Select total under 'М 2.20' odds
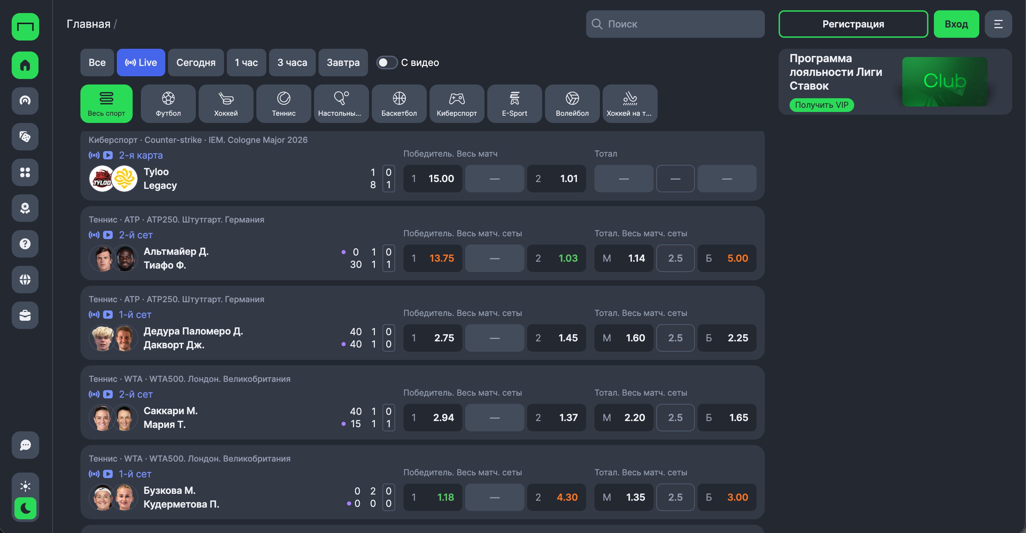Screen dimensions: 1026x533 (x=624, y=418)
